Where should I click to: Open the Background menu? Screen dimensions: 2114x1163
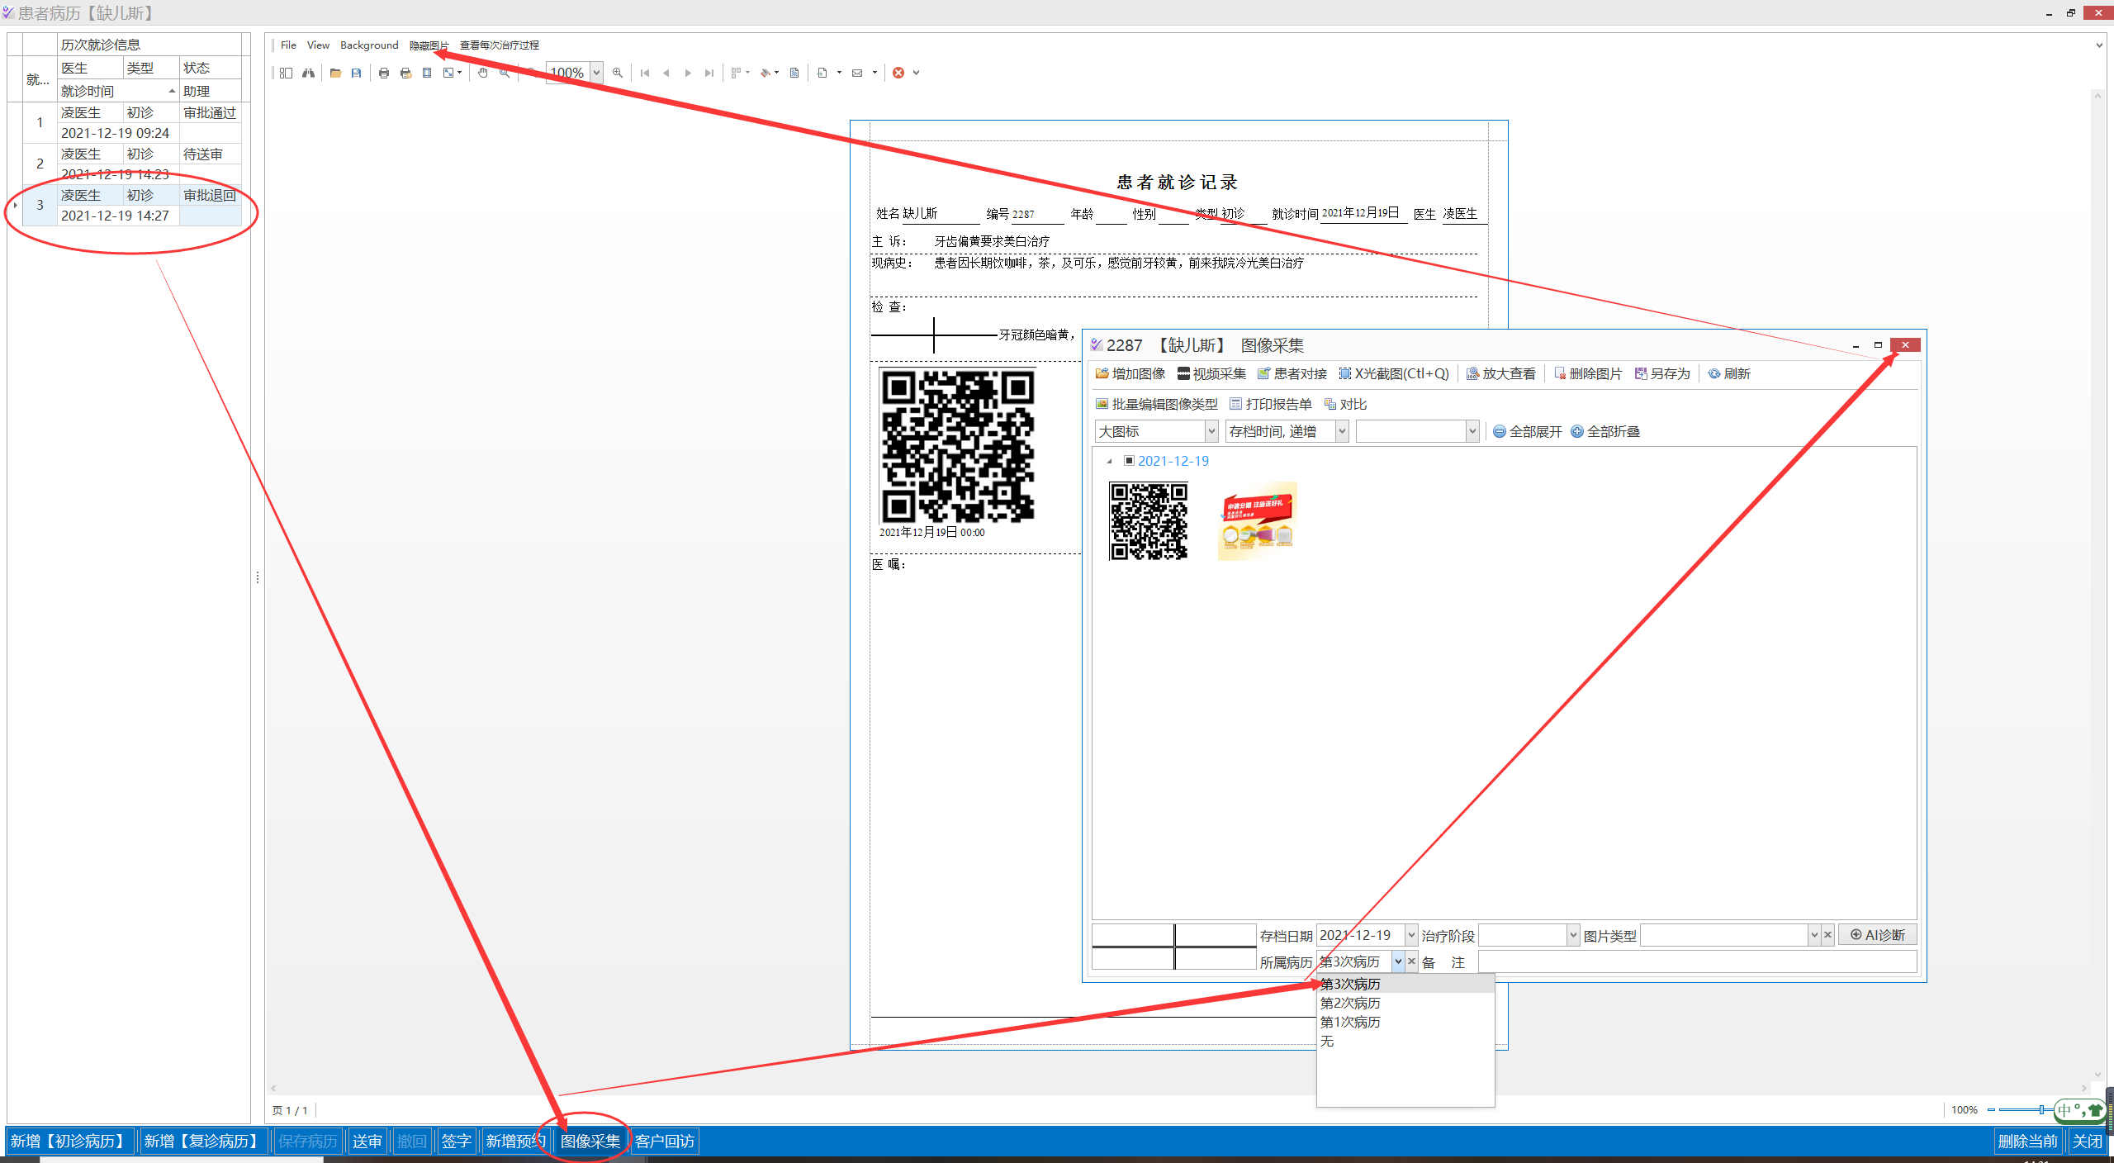point(369,45)
